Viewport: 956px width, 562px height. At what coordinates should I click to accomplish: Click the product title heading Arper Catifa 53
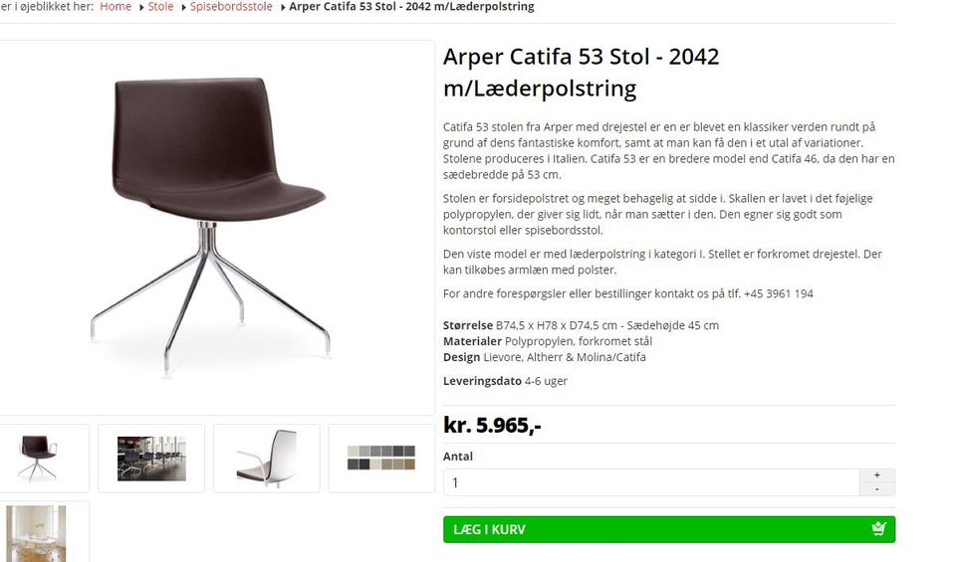coord(581,73)
